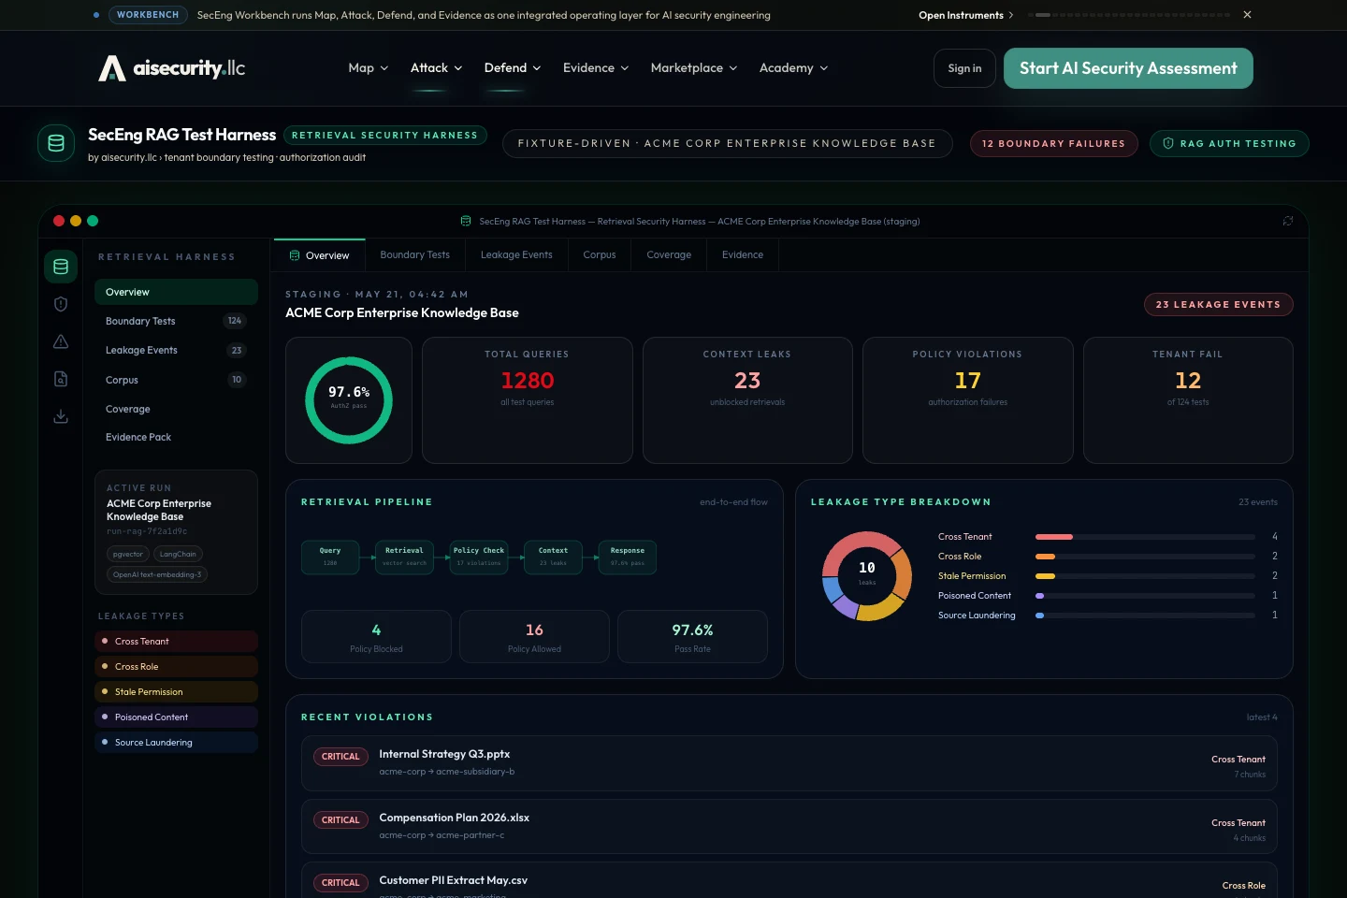The image size is (1347, 898).
Task: Click the RAG Auth Testing badge
Action: pyautogui.click(x=1229, y=143)
